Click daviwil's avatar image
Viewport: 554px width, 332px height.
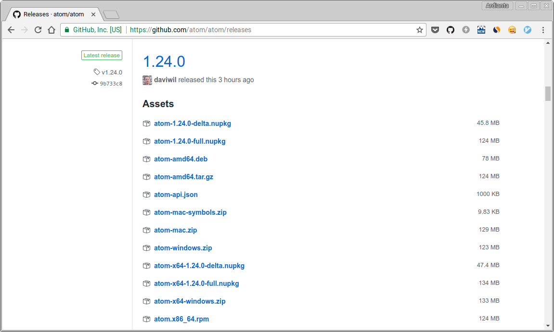(x=147, y=80)
